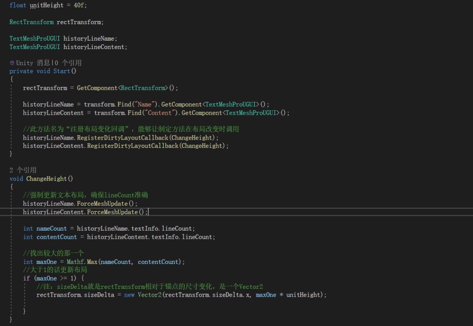Image resolution: width=473 pixels, height=326 pixels.
Task: Click "ForceMeshUpdate" on the historyLineName line
Action: pos(102,203)
